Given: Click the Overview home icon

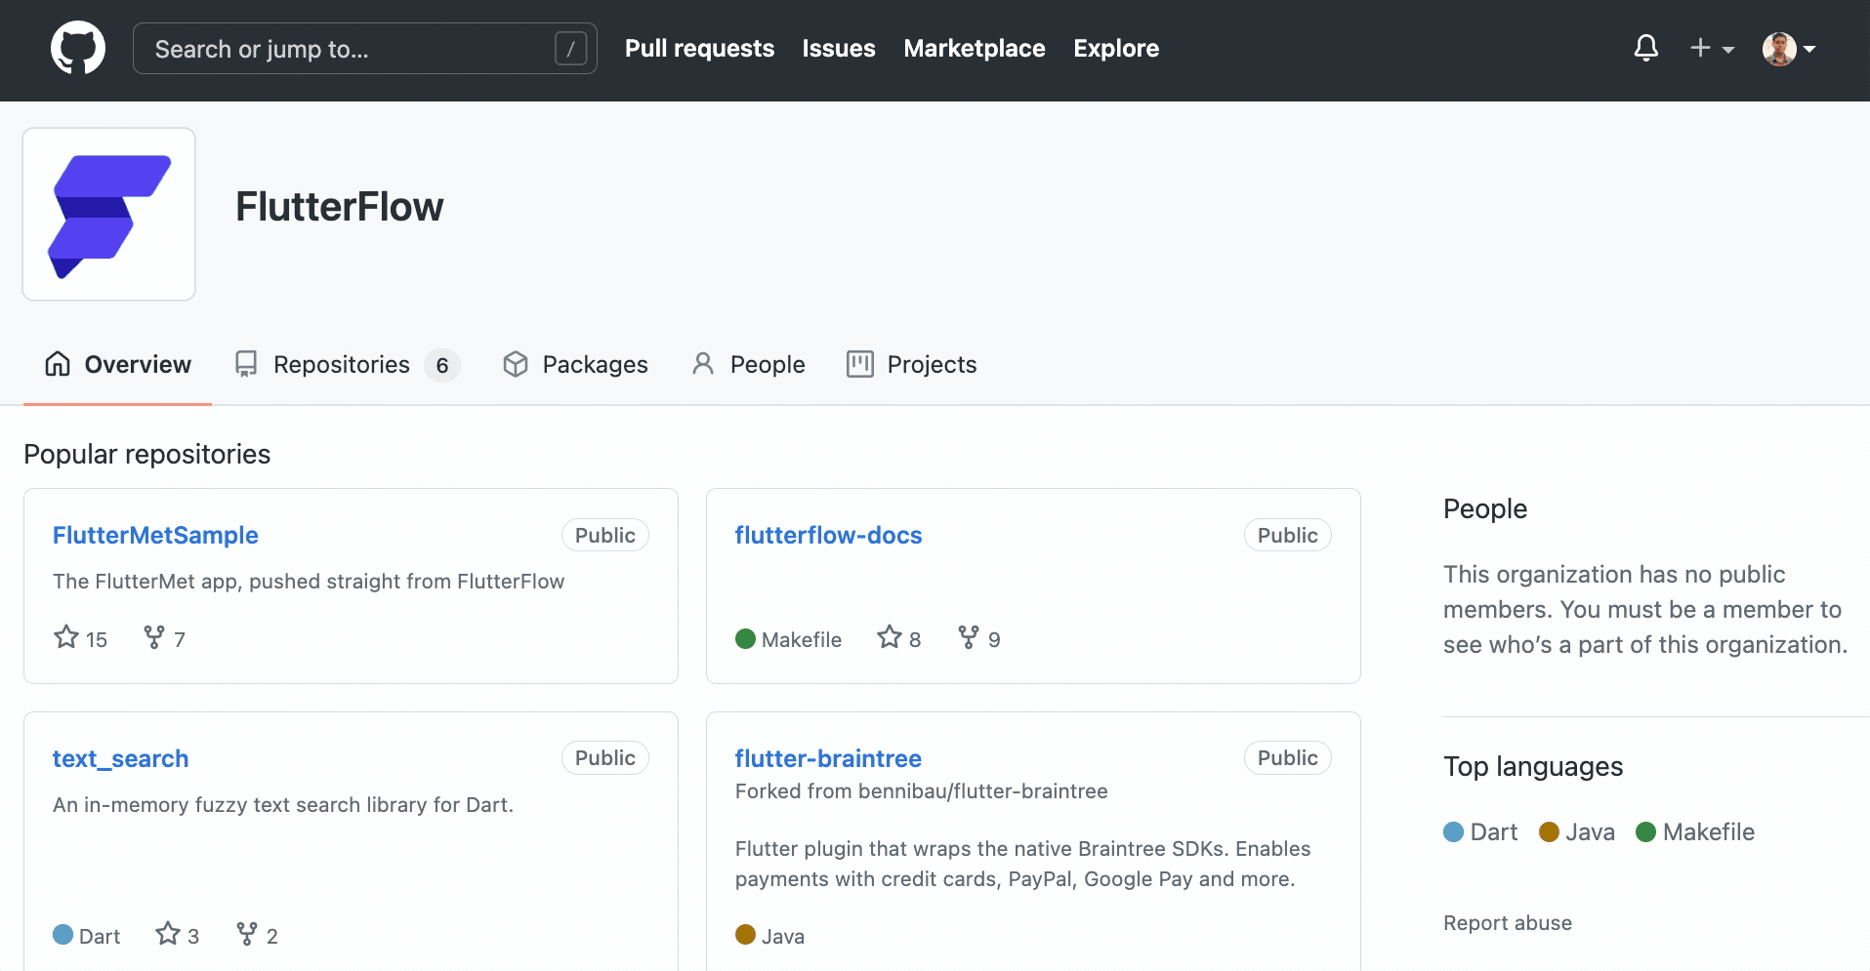Looking at the screenshot, I should pyautogui.click(x=58, y=364).
